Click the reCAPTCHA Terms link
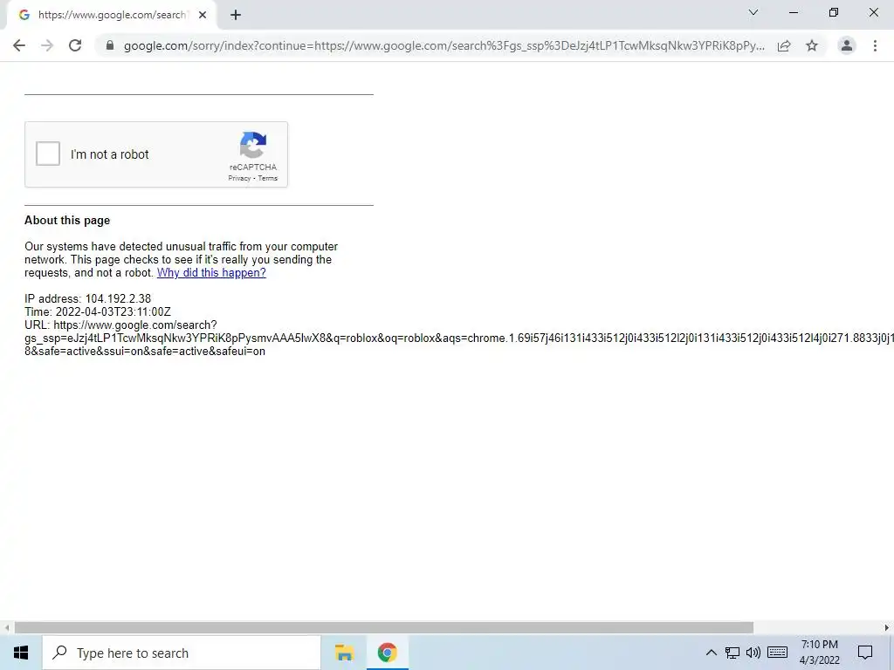The image size is (894, 670). pos(267,178)
